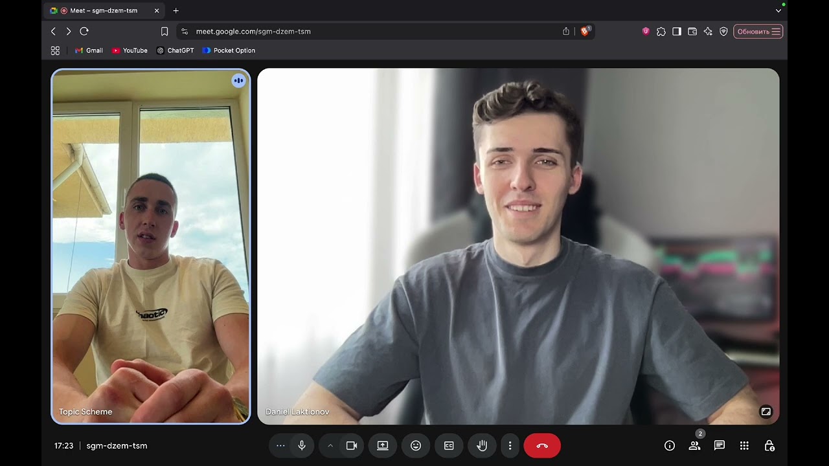
Task: Switch to the Meet – sgm-dzem-tsm tab
Action: pos(104,10)
